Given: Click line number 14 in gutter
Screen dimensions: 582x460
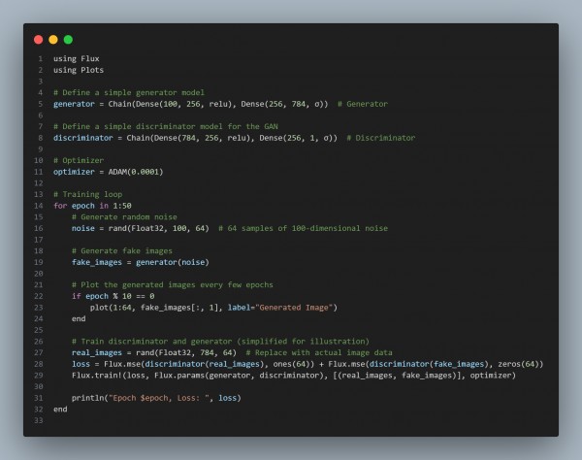Looking at the screenshot, I should pyautogui.click(x=39, y=206).
